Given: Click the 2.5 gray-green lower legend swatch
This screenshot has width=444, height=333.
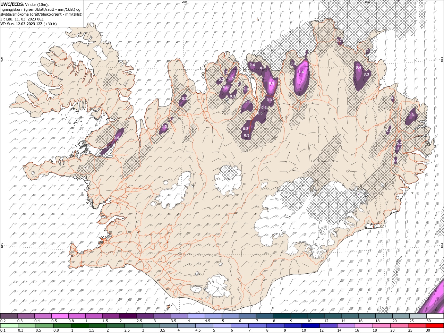Looking at the screenshot, I should coord(133,326).
